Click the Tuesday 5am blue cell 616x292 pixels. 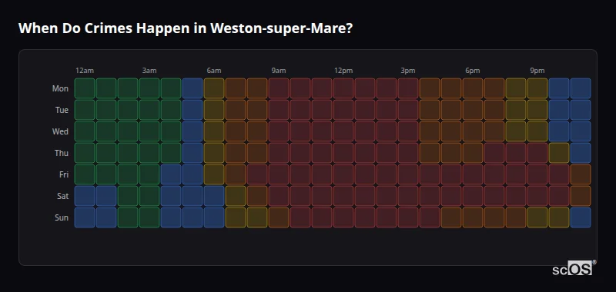coord(192,110)
